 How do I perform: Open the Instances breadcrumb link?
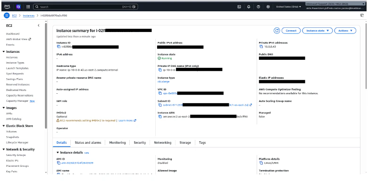[x=29, y=16]
